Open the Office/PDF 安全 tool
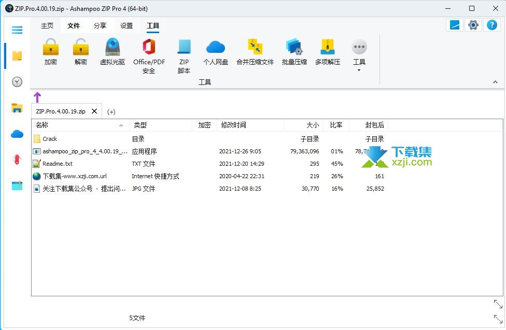The width and height of the screenshot is (506, 330). click(149, 56)
